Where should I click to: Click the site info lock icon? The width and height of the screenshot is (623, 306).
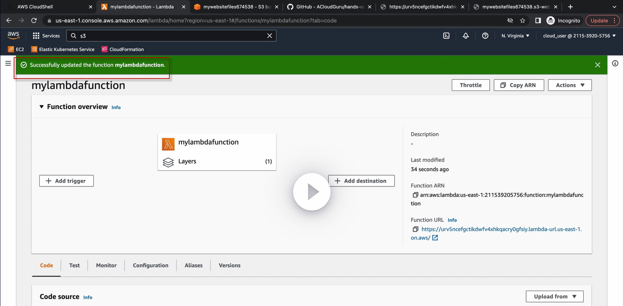[49, 21]
